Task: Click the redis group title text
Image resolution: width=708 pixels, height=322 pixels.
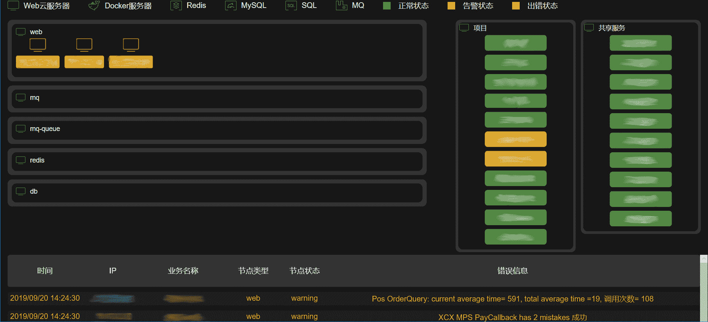Action: point(37,160)
